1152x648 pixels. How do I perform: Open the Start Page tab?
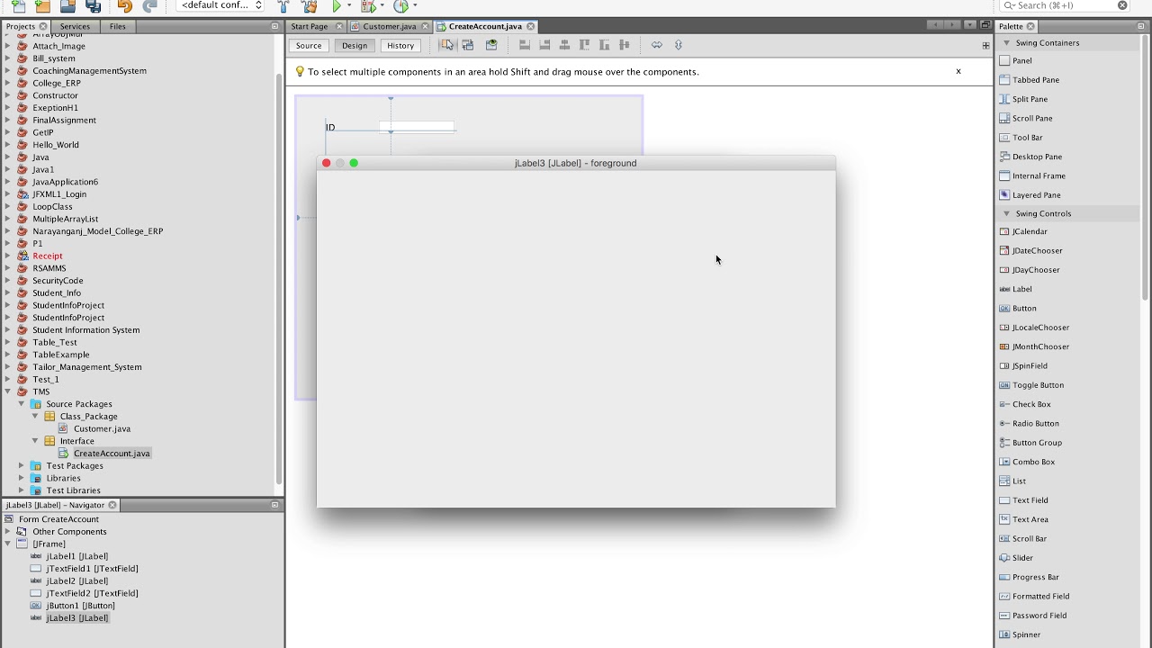coord(310,26)
